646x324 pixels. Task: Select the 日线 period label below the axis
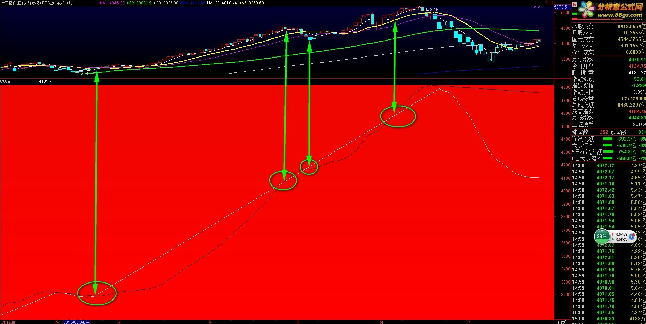[562, 322]
